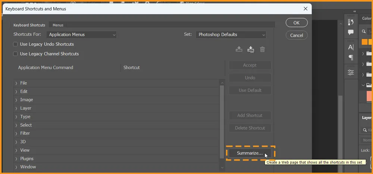This screenshot has width=373, height=174.
Task: Open the Set dropdown showing Photoshop Defaults
Action: pyautogui.click(x=231, y=35)
